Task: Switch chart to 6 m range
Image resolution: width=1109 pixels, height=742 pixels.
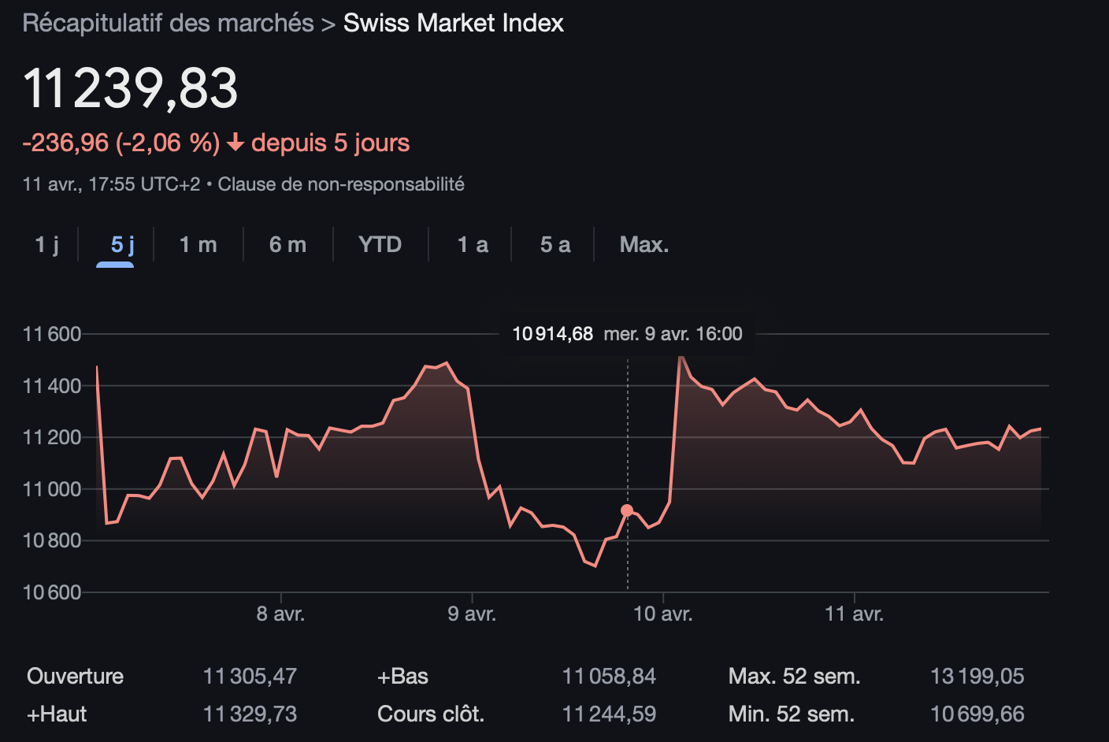Action: coord(288,245)
